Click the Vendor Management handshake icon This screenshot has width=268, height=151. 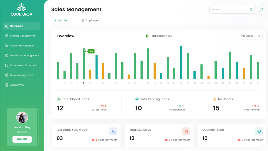(7, 46)
